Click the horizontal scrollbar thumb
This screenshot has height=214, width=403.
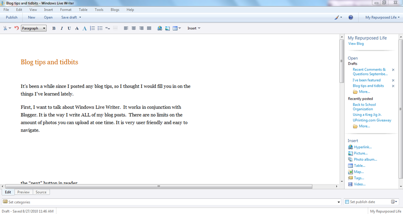pyautogui.click(x=159, y=187)
